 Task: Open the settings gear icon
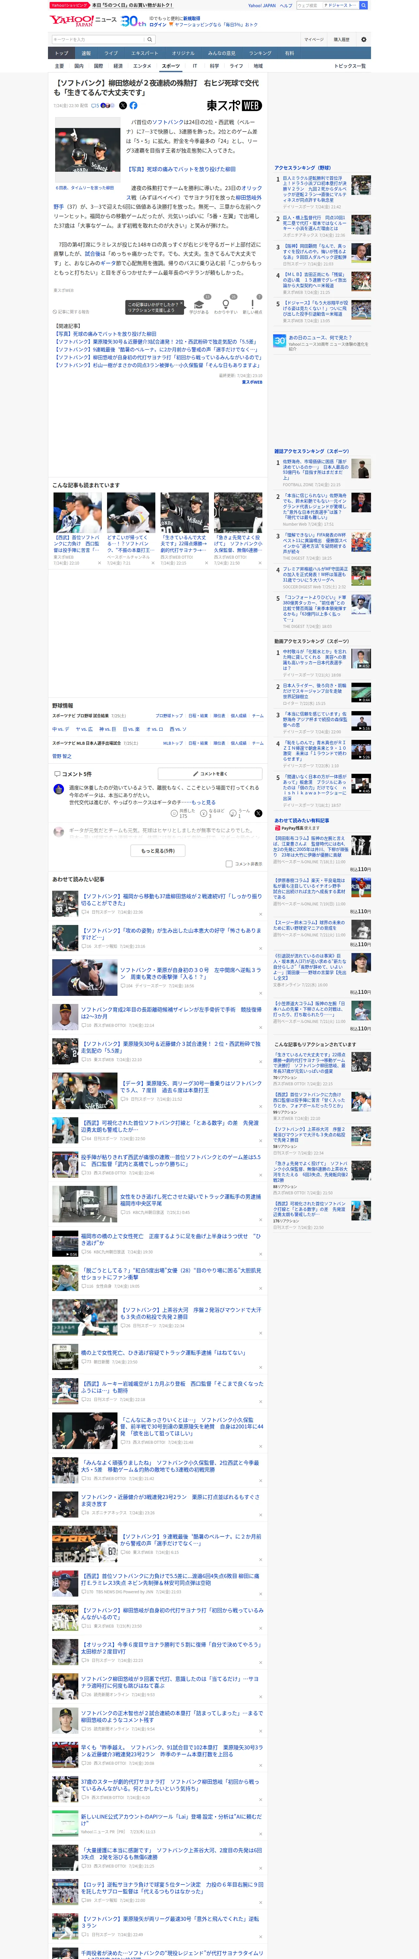364,40
